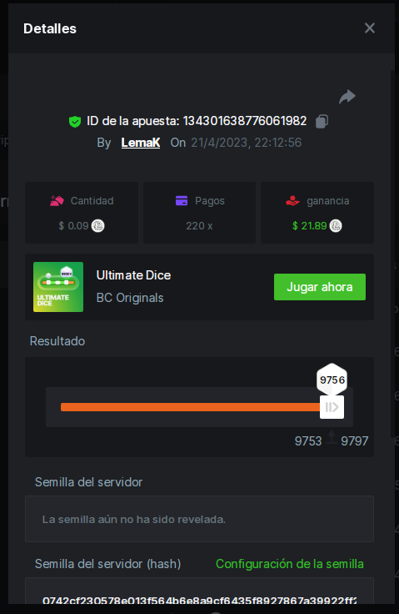
Task: Open Configuración de la semilla
Action: click(290, 564)
